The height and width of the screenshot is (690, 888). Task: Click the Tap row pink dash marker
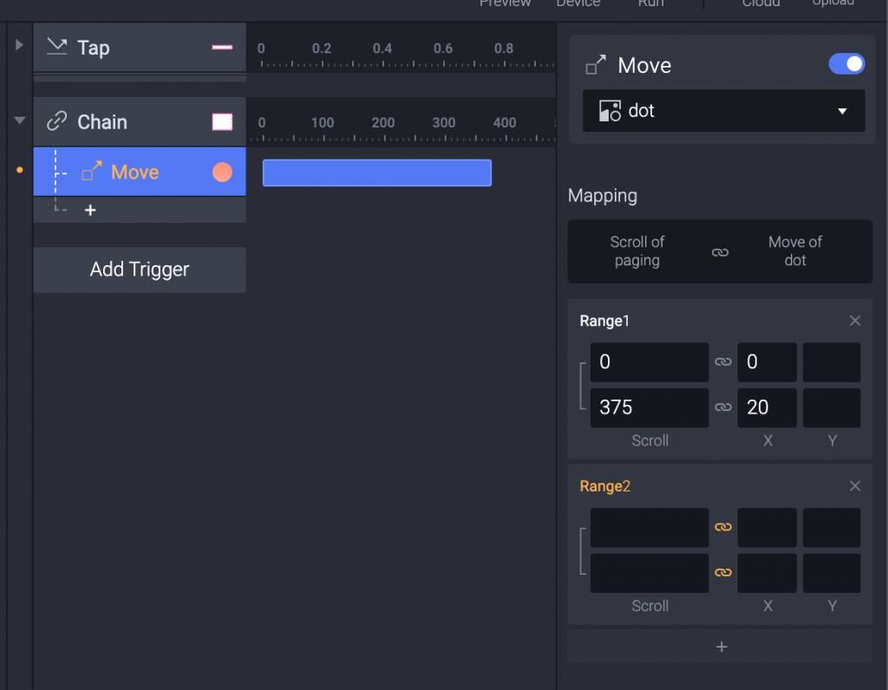[x=222, y=48]
